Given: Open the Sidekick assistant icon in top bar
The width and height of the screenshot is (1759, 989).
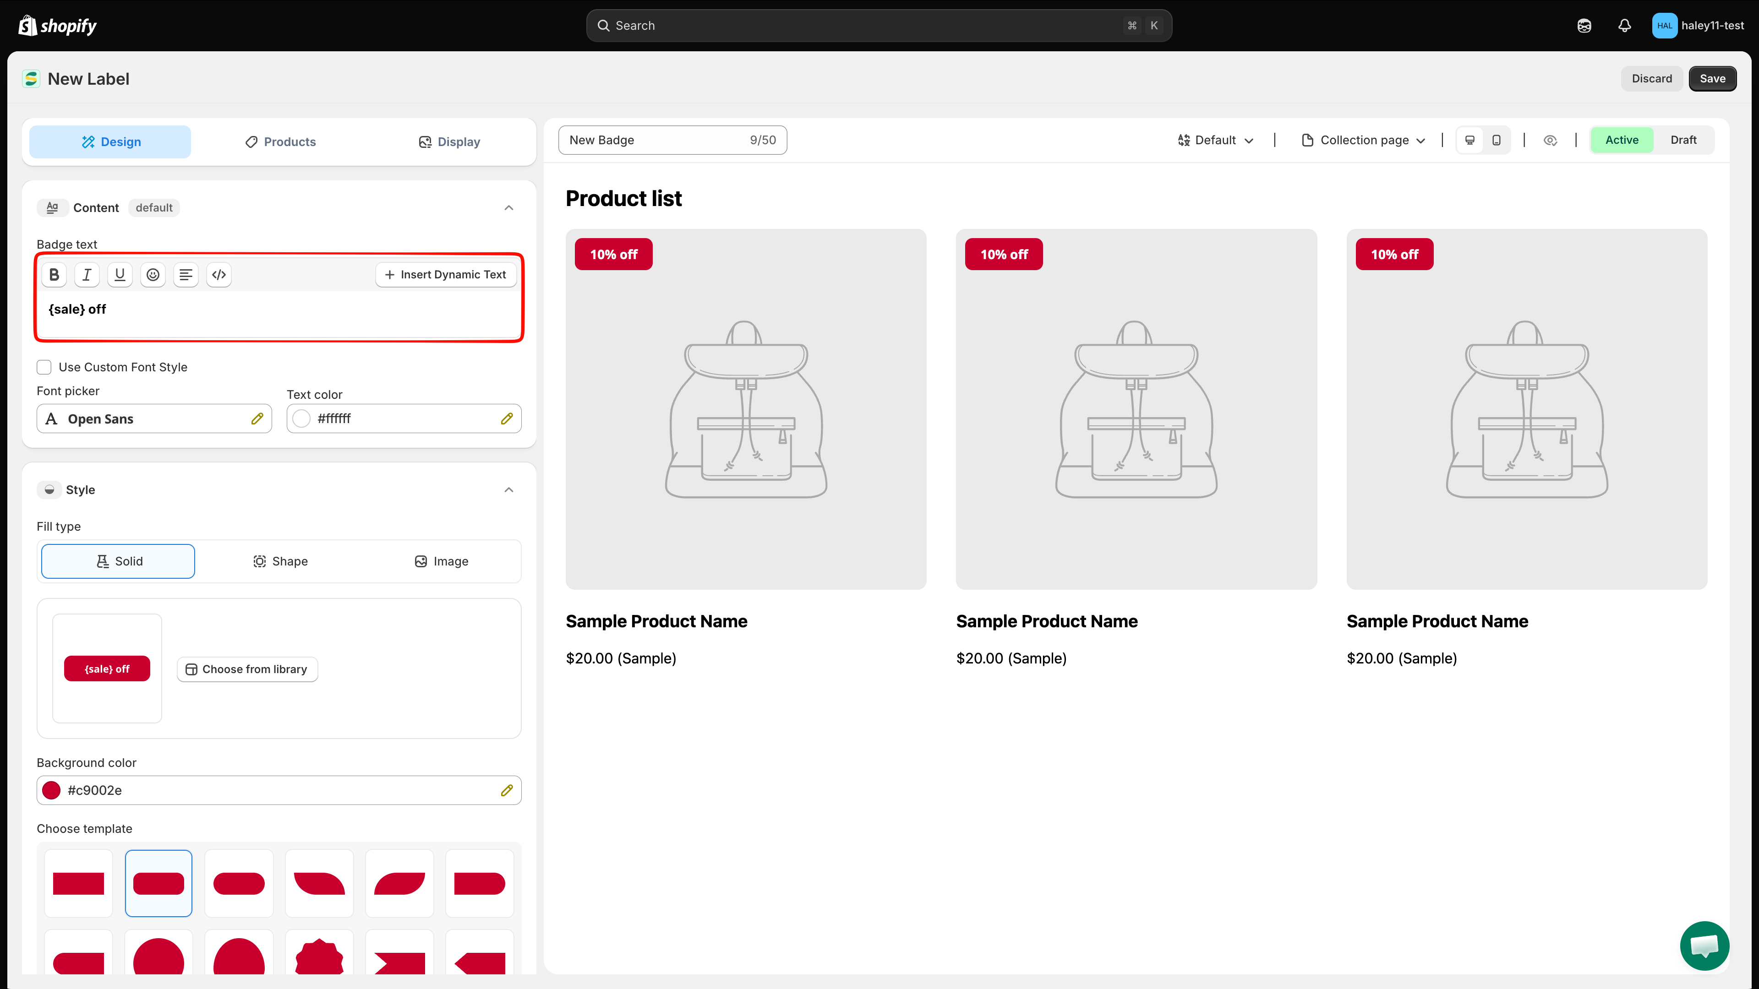Looking at the screenshot, I should (x=1584, y=25).
